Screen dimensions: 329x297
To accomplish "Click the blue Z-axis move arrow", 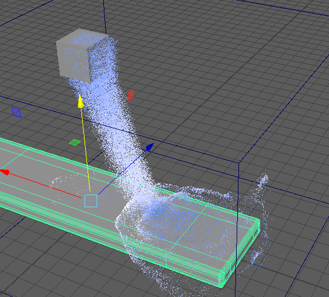I will (150, 147).
